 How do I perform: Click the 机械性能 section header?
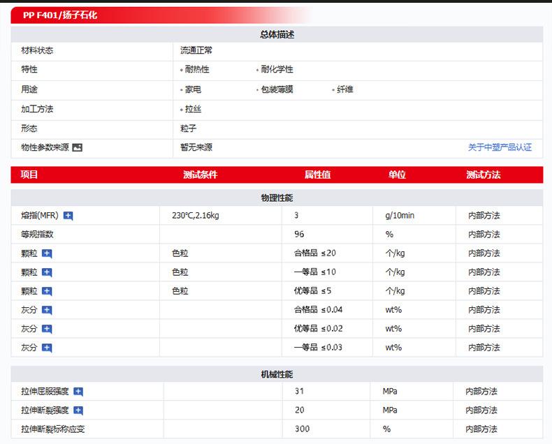277,375
